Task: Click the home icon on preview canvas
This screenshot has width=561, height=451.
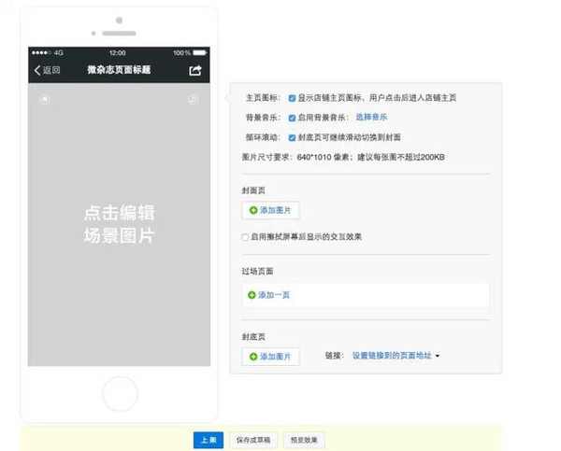Action: point(45,99)
